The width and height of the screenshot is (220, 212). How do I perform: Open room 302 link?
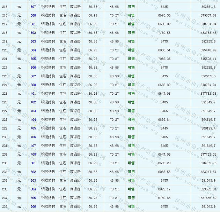tap(33, 172)
